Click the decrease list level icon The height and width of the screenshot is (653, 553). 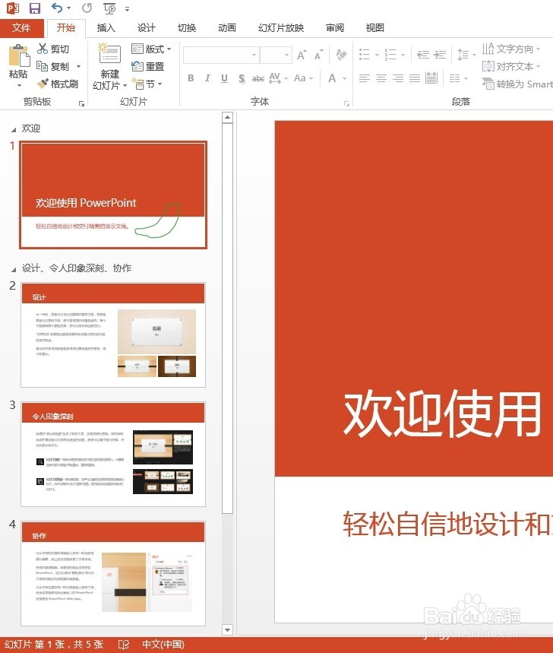(x=423, y=55)
